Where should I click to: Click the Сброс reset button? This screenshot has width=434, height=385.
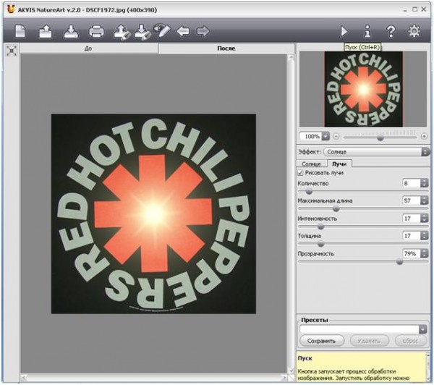coord(411,341)
